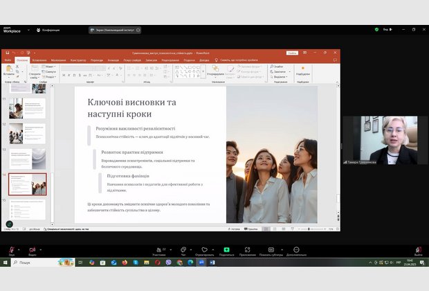
Task: Open the Reactions menu (Отреагировать)
Action: (x=204, y=250)
